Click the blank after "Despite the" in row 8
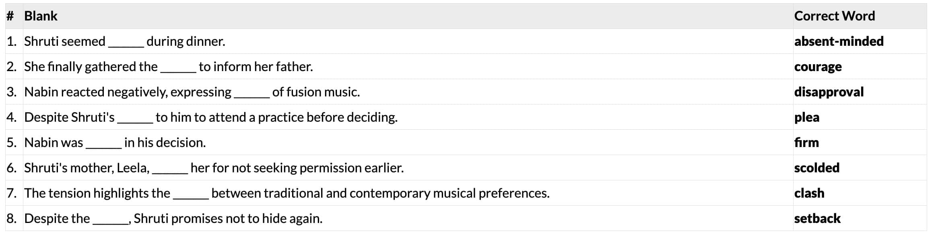936x233 pixels. tap(110, 221)
